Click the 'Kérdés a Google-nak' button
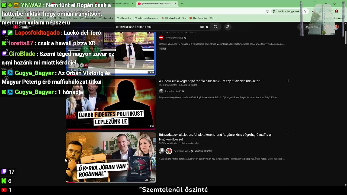 tap(286, 11)
